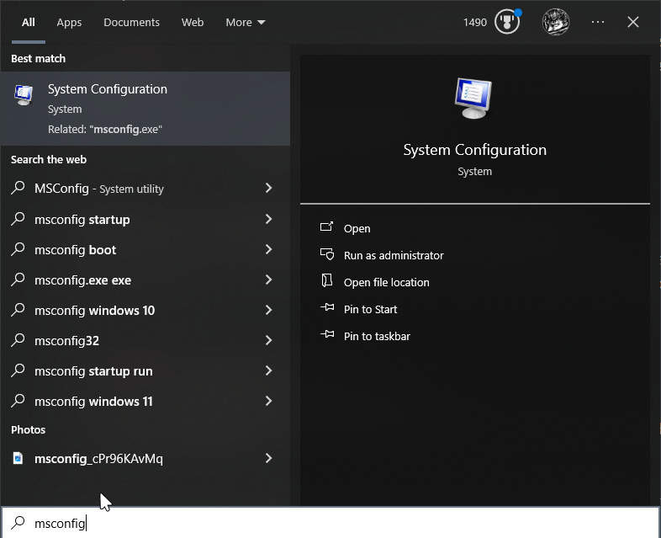Screen dimensions: 661x538
Task: Click the image file icon for msconfig_cPr96KAvMq
Action: [18, 458]
